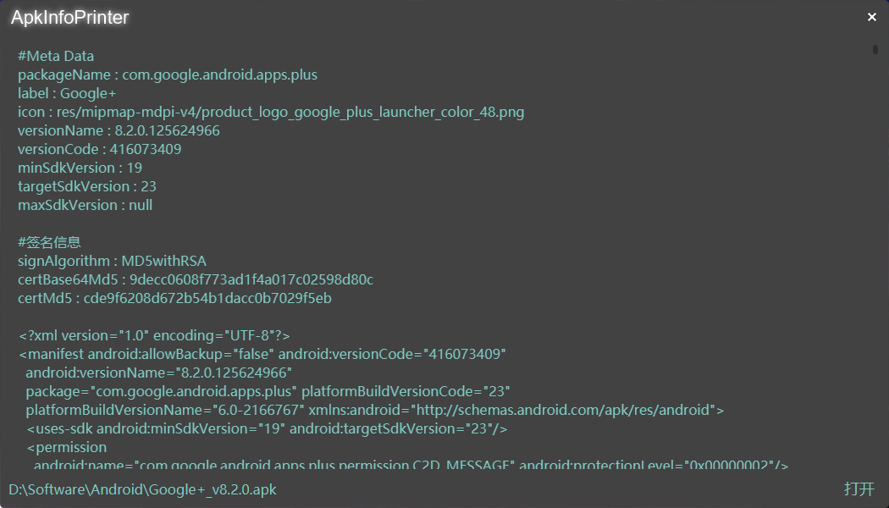This screenshot has width=889, height=508.
Task: Close the ApkInfoPrinter window
Action: point(871,17)
